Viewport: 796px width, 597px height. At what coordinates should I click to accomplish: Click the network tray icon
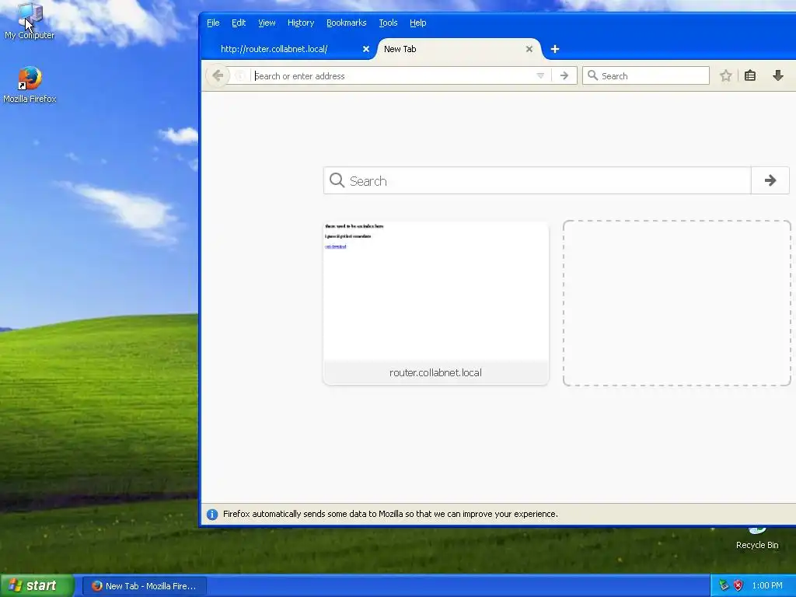tap(724, 586)
